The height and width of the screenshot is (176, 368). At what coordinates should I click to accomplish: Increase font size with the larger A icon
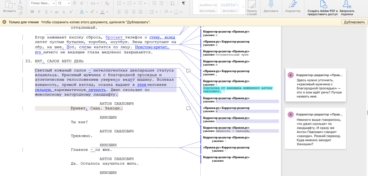(75, 3)
